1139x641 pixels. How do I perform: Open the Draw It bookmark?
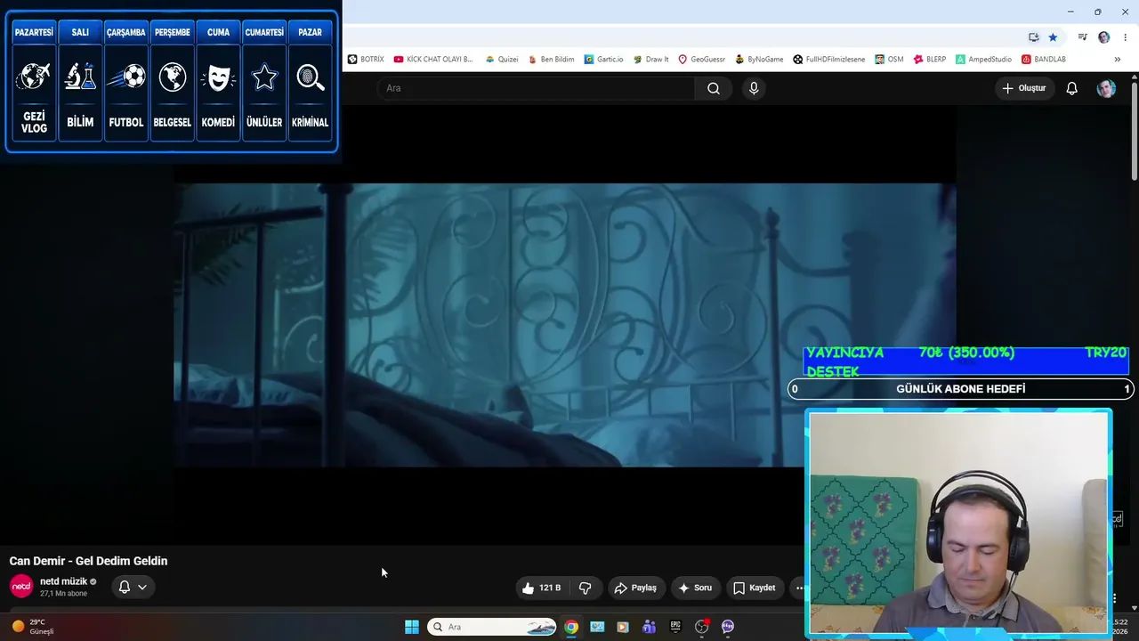[x=651, y=60]
